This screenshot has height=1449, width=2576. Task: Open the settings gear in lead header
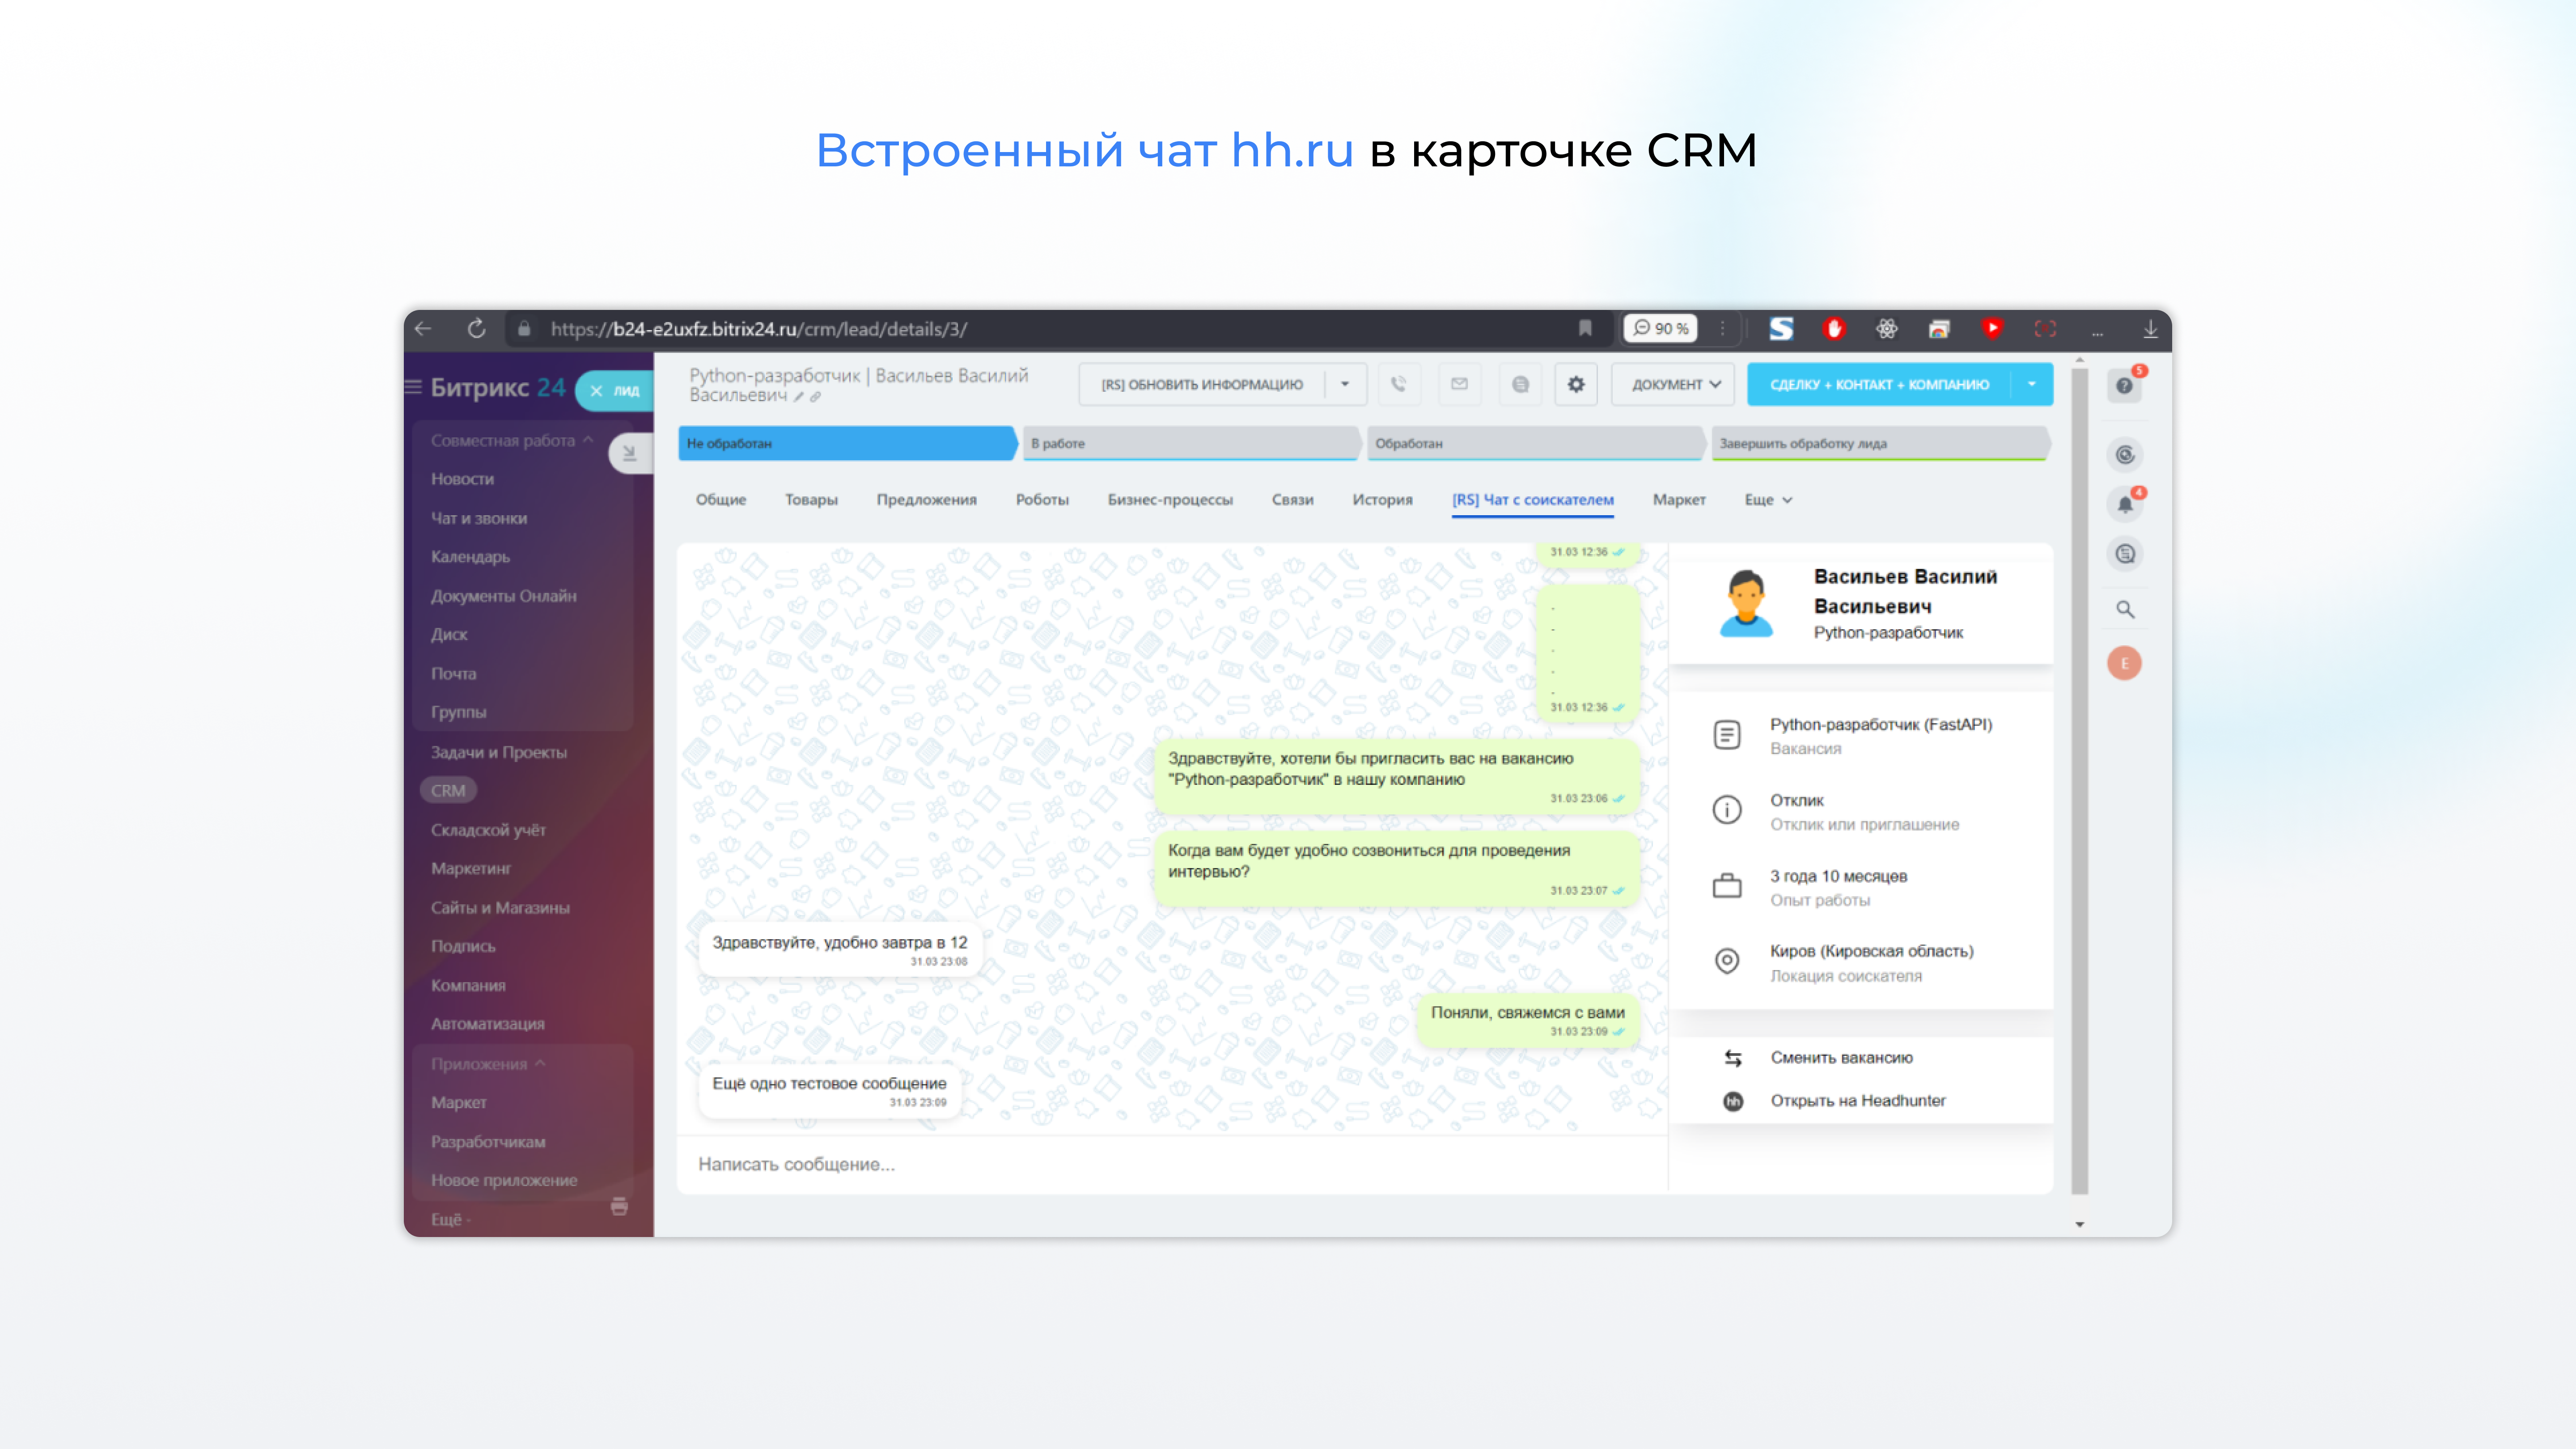pyautogui.click(x=1576, y=384)
